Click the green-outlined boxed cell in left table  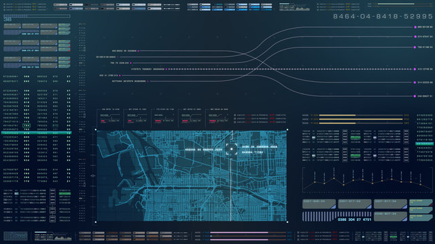click(27, 125)
